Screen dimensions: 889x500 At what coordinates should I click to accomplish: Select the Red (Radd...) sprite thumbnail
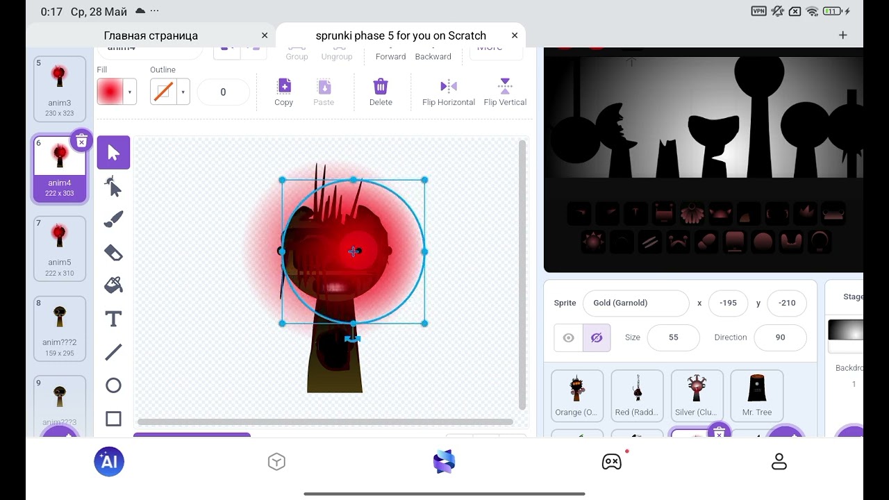pyautogui.click(x=637, y=395)
